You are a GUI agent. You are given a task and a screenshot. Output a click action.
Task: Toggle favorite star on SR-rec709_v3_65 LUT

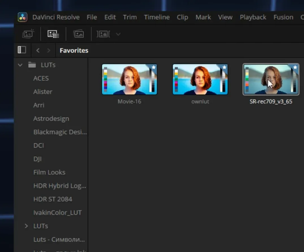(295, 67)
